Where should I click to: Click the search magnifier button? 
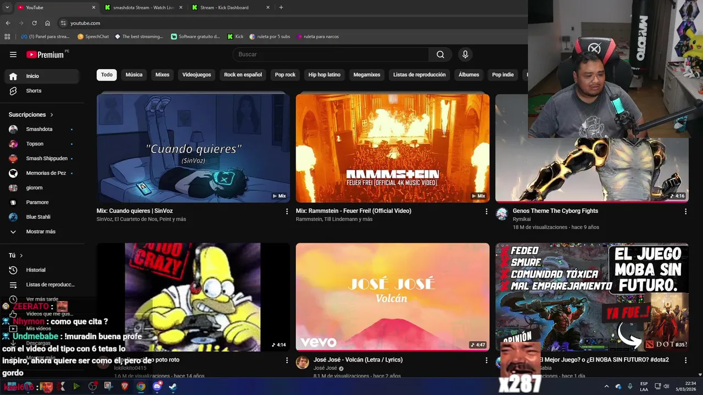tap(440, 54)
